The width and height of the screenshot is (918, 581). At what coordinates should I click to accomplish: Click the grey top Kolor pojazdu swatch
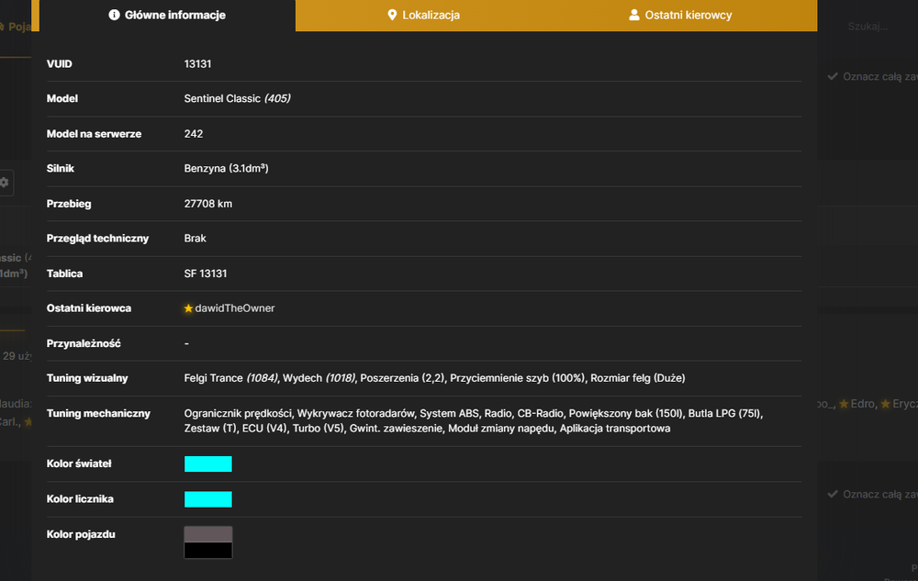207,534
